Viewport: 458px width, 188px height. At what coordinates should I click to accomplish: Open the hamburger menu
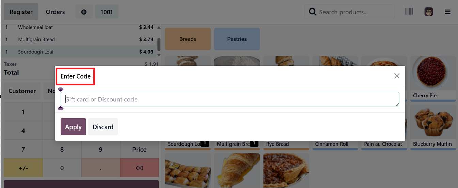click(447, 12)
